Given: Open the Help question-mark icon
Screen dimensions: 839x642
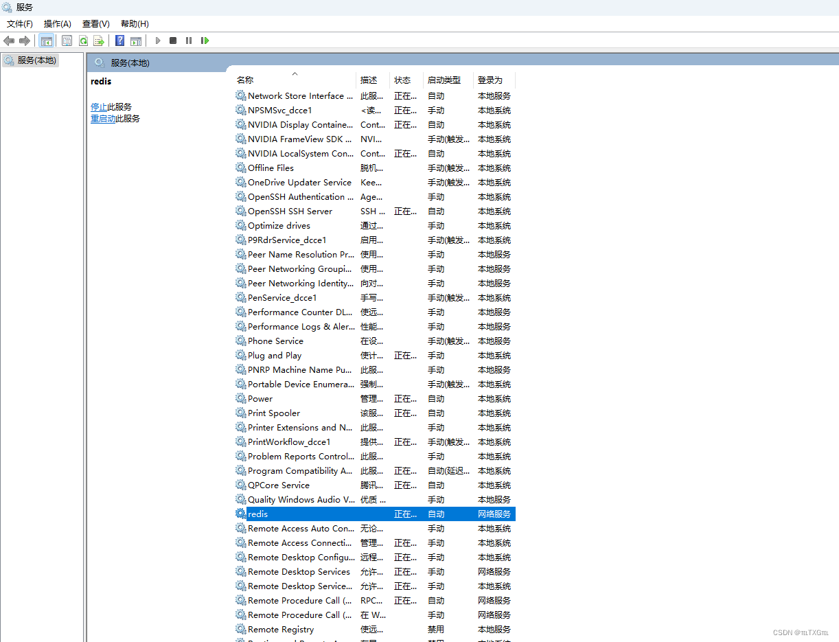Looking at the screenshot, I should coord(120,41).
